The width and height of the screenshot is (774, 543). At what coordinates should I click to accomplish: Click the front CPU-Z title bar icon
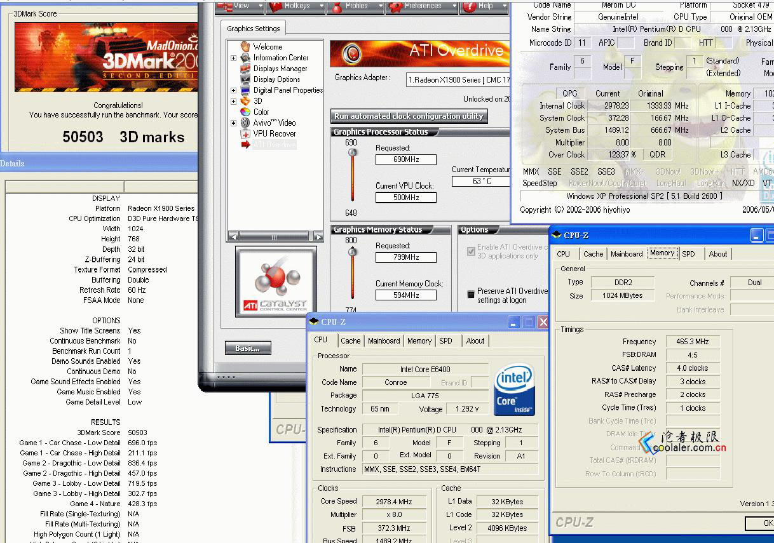click(x=313, y=322)
